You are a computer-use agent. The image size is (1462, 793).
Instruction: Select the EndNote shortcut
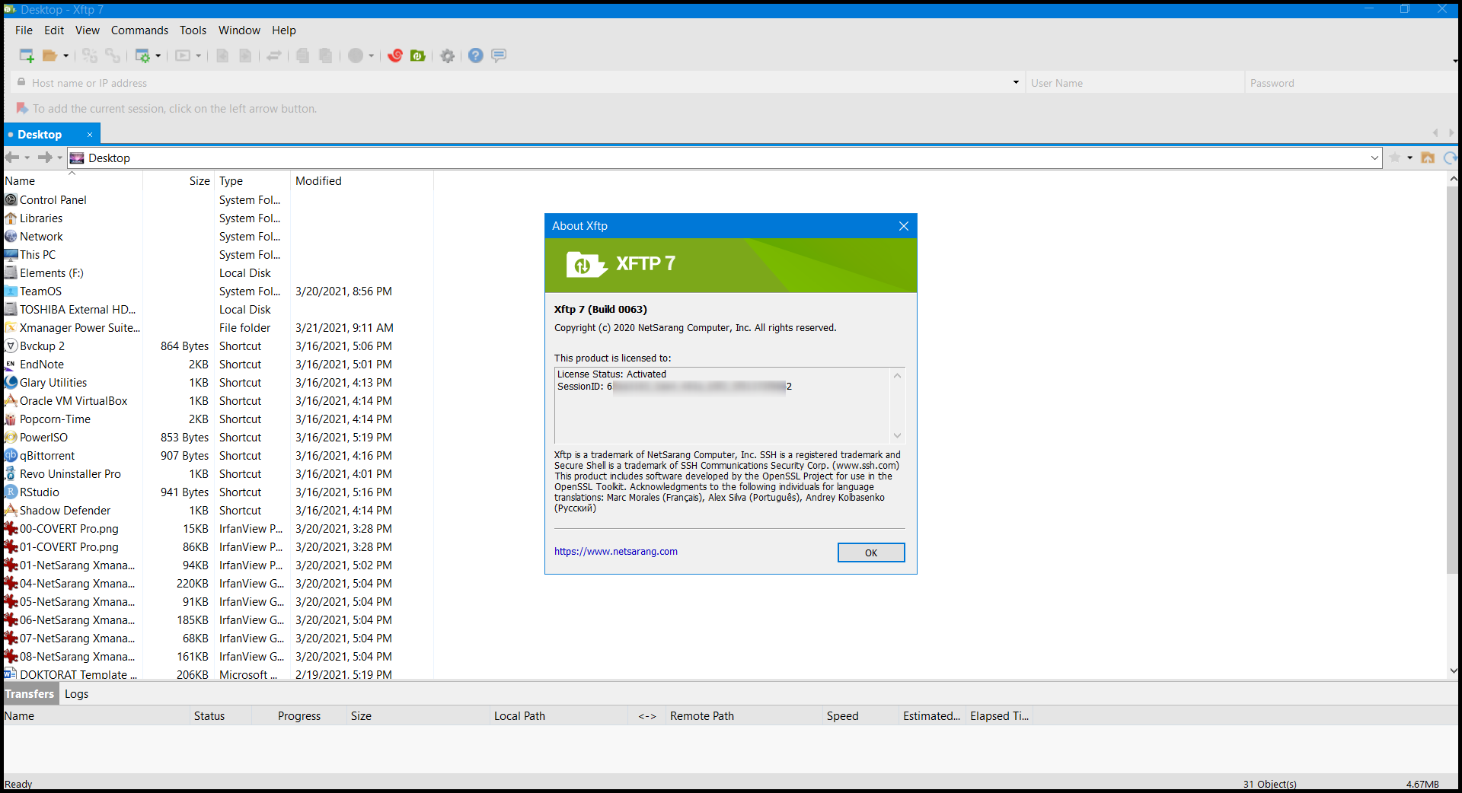[41, 365]
